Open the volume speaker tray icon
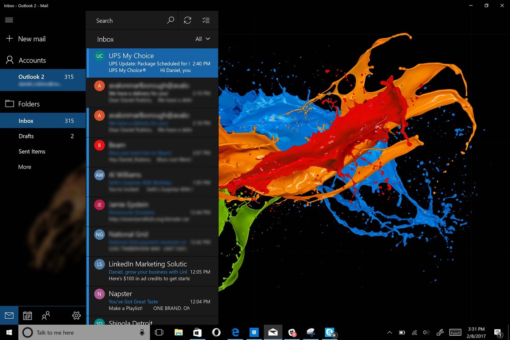The image size is (510, 340). point(426,332)
